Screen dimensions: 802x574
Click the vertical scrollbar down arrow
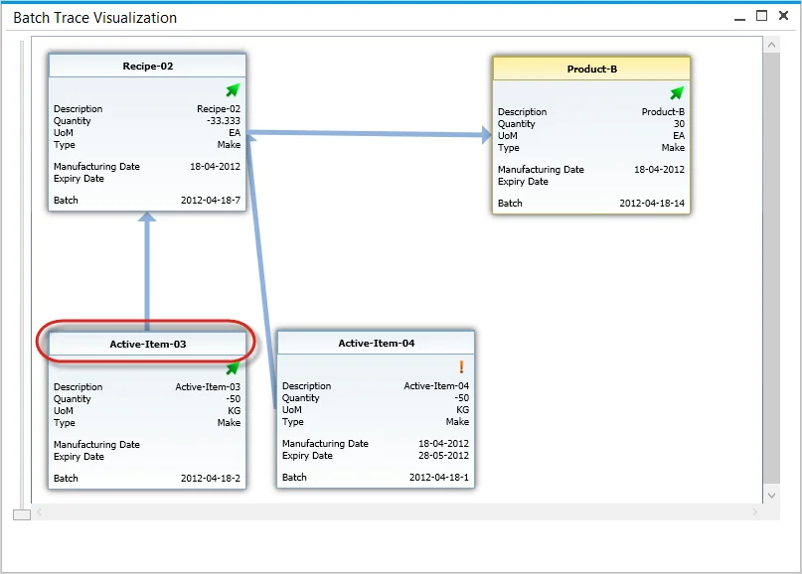pos(771,495)
